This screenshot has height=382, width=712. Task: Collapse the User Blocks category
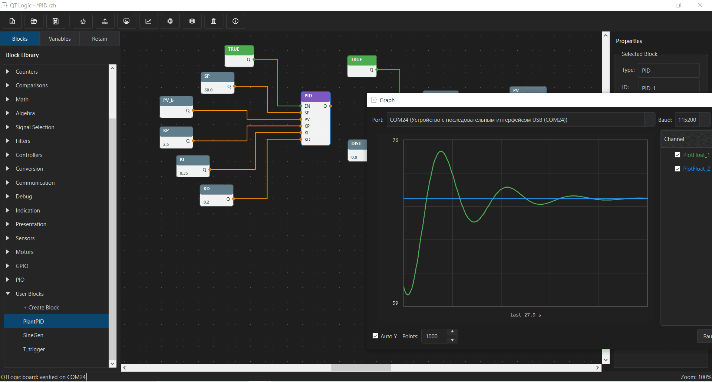point(8,294)
